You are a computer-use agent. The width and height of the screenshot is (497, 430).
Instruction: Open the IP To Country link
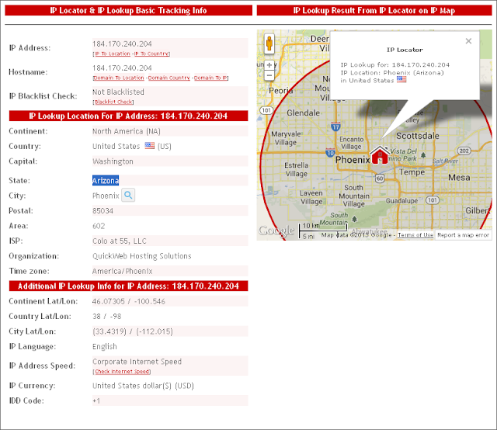pos(151,54)
